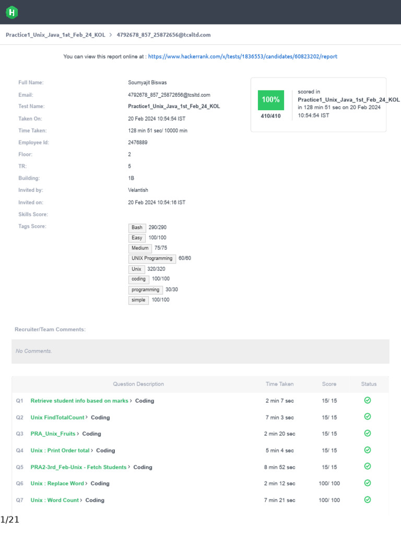
Task: Click the Q1 green status checkmark
Action: click(x=368, y=400)
